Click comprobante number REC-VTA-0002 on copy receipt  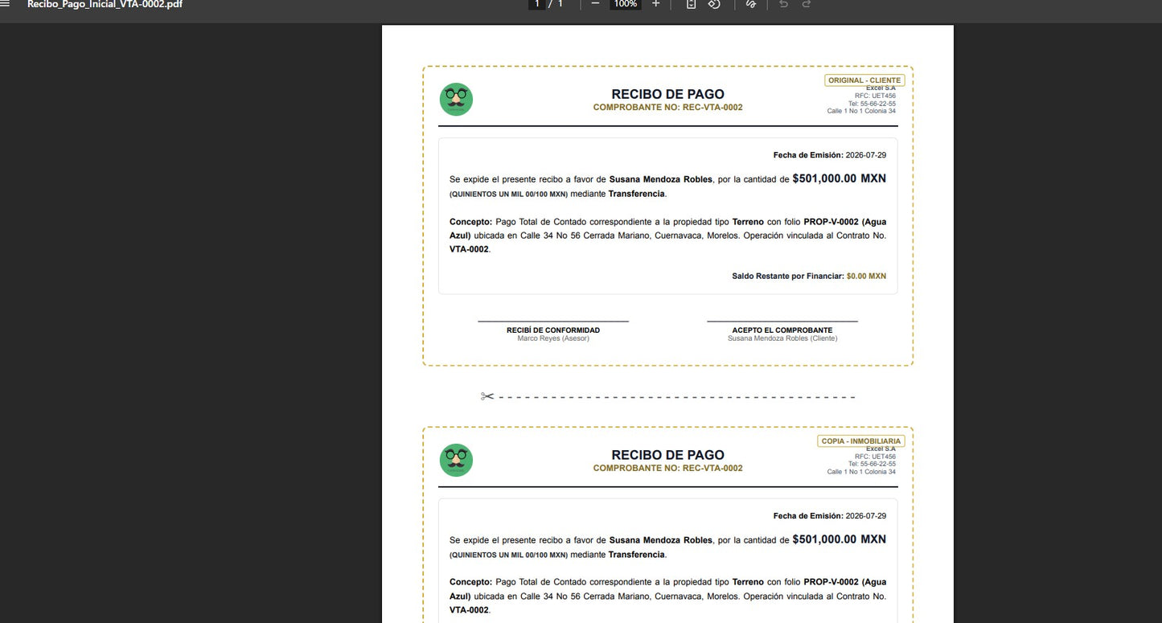click(712, 468)
